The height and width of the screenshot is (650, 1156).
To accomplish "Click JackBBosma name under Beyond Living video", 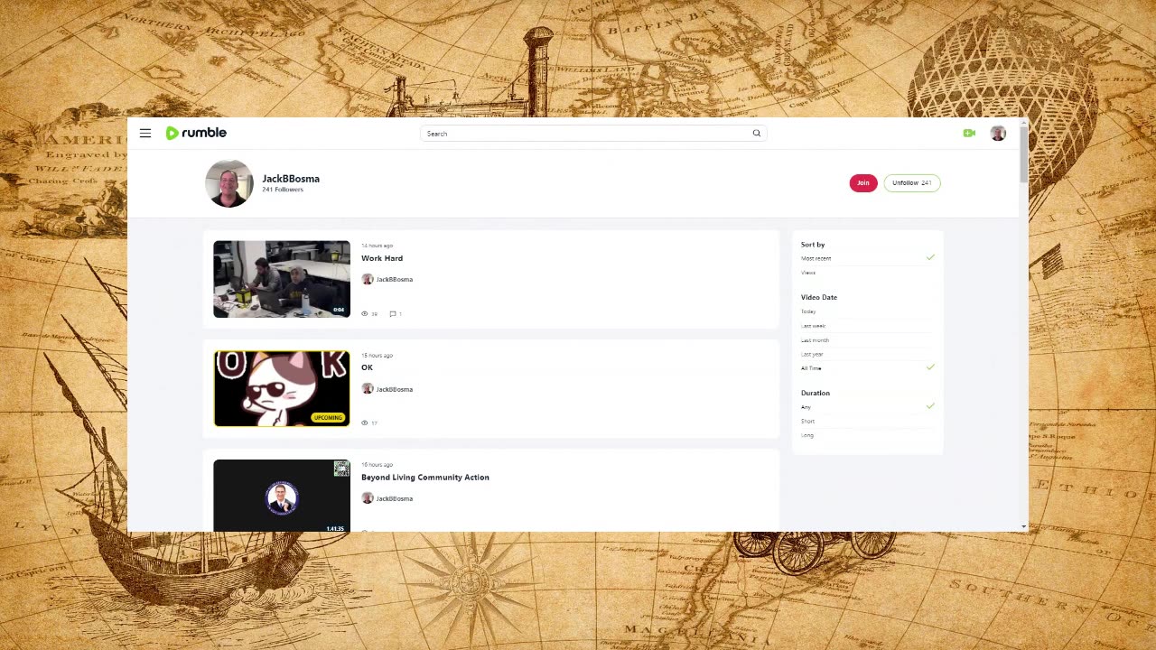I will point(395,498).
